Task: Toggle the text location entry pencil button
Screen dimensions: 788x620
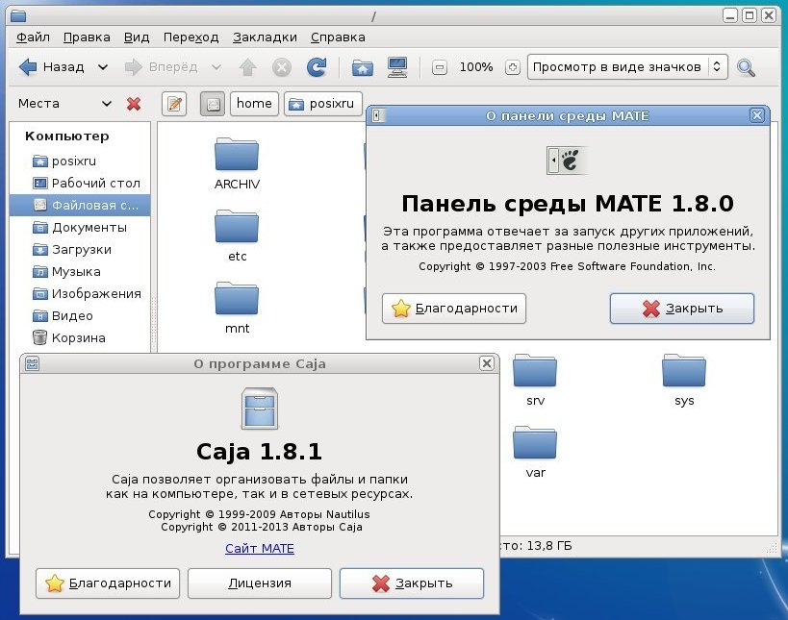Action: click(x=174, y=104)
